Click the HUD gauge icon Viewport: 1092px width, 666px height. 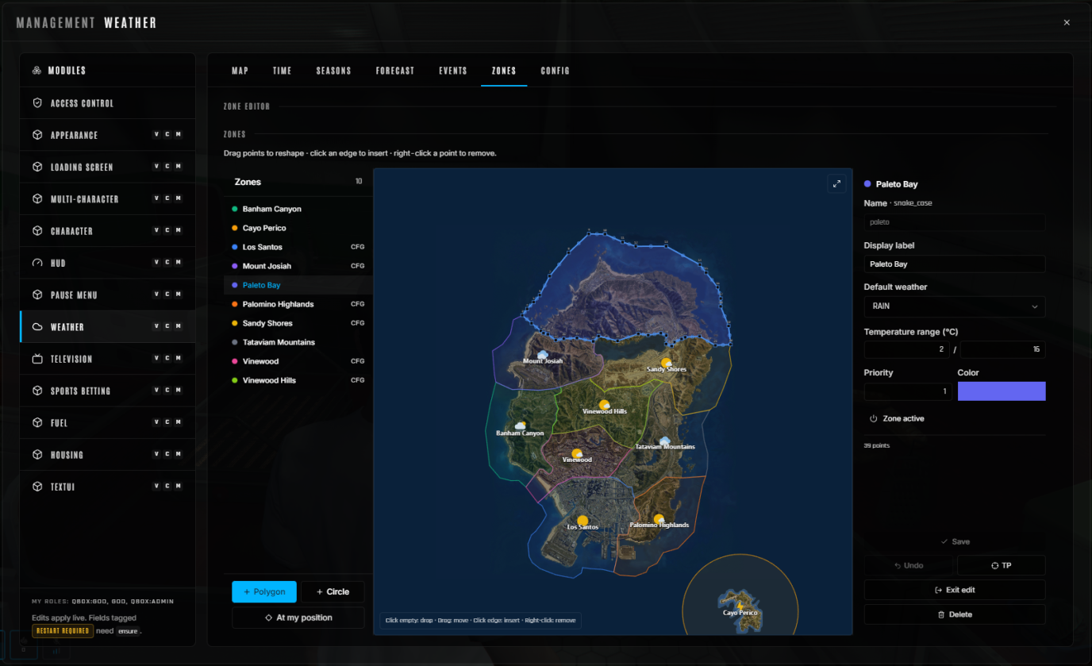[x=37, y=263]
